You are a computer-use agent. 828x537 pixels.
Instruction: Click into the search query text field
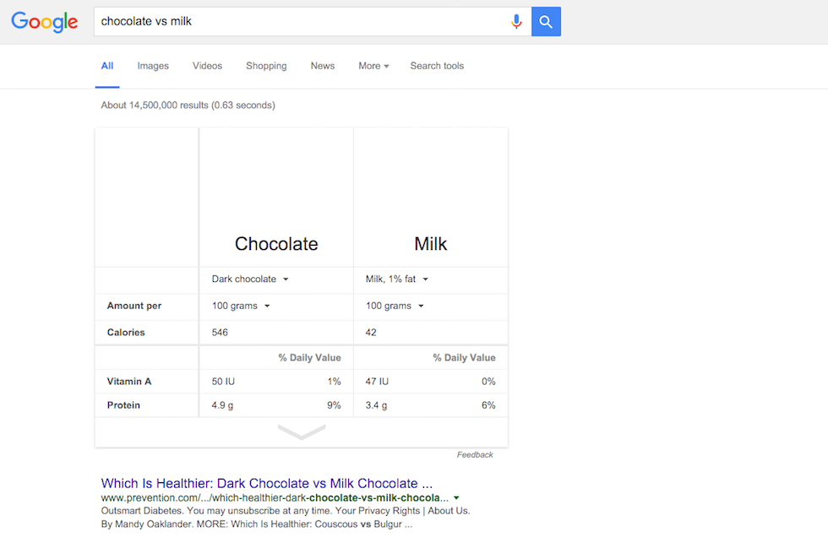tap(300, 22)
